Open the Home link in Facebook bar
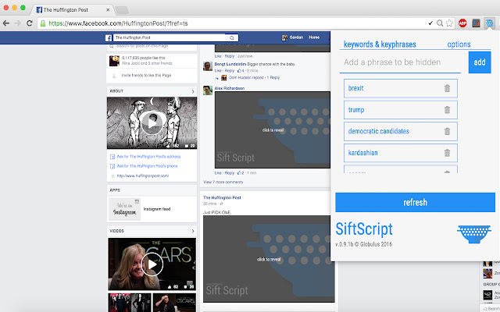This screenshot has width=500, height=312. coord(314,37)
